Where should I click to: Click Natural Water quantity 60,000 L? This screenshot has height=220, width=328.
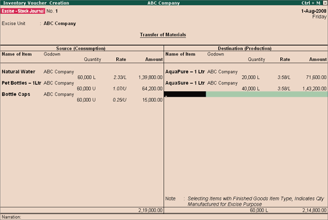(x=86, y=78)
